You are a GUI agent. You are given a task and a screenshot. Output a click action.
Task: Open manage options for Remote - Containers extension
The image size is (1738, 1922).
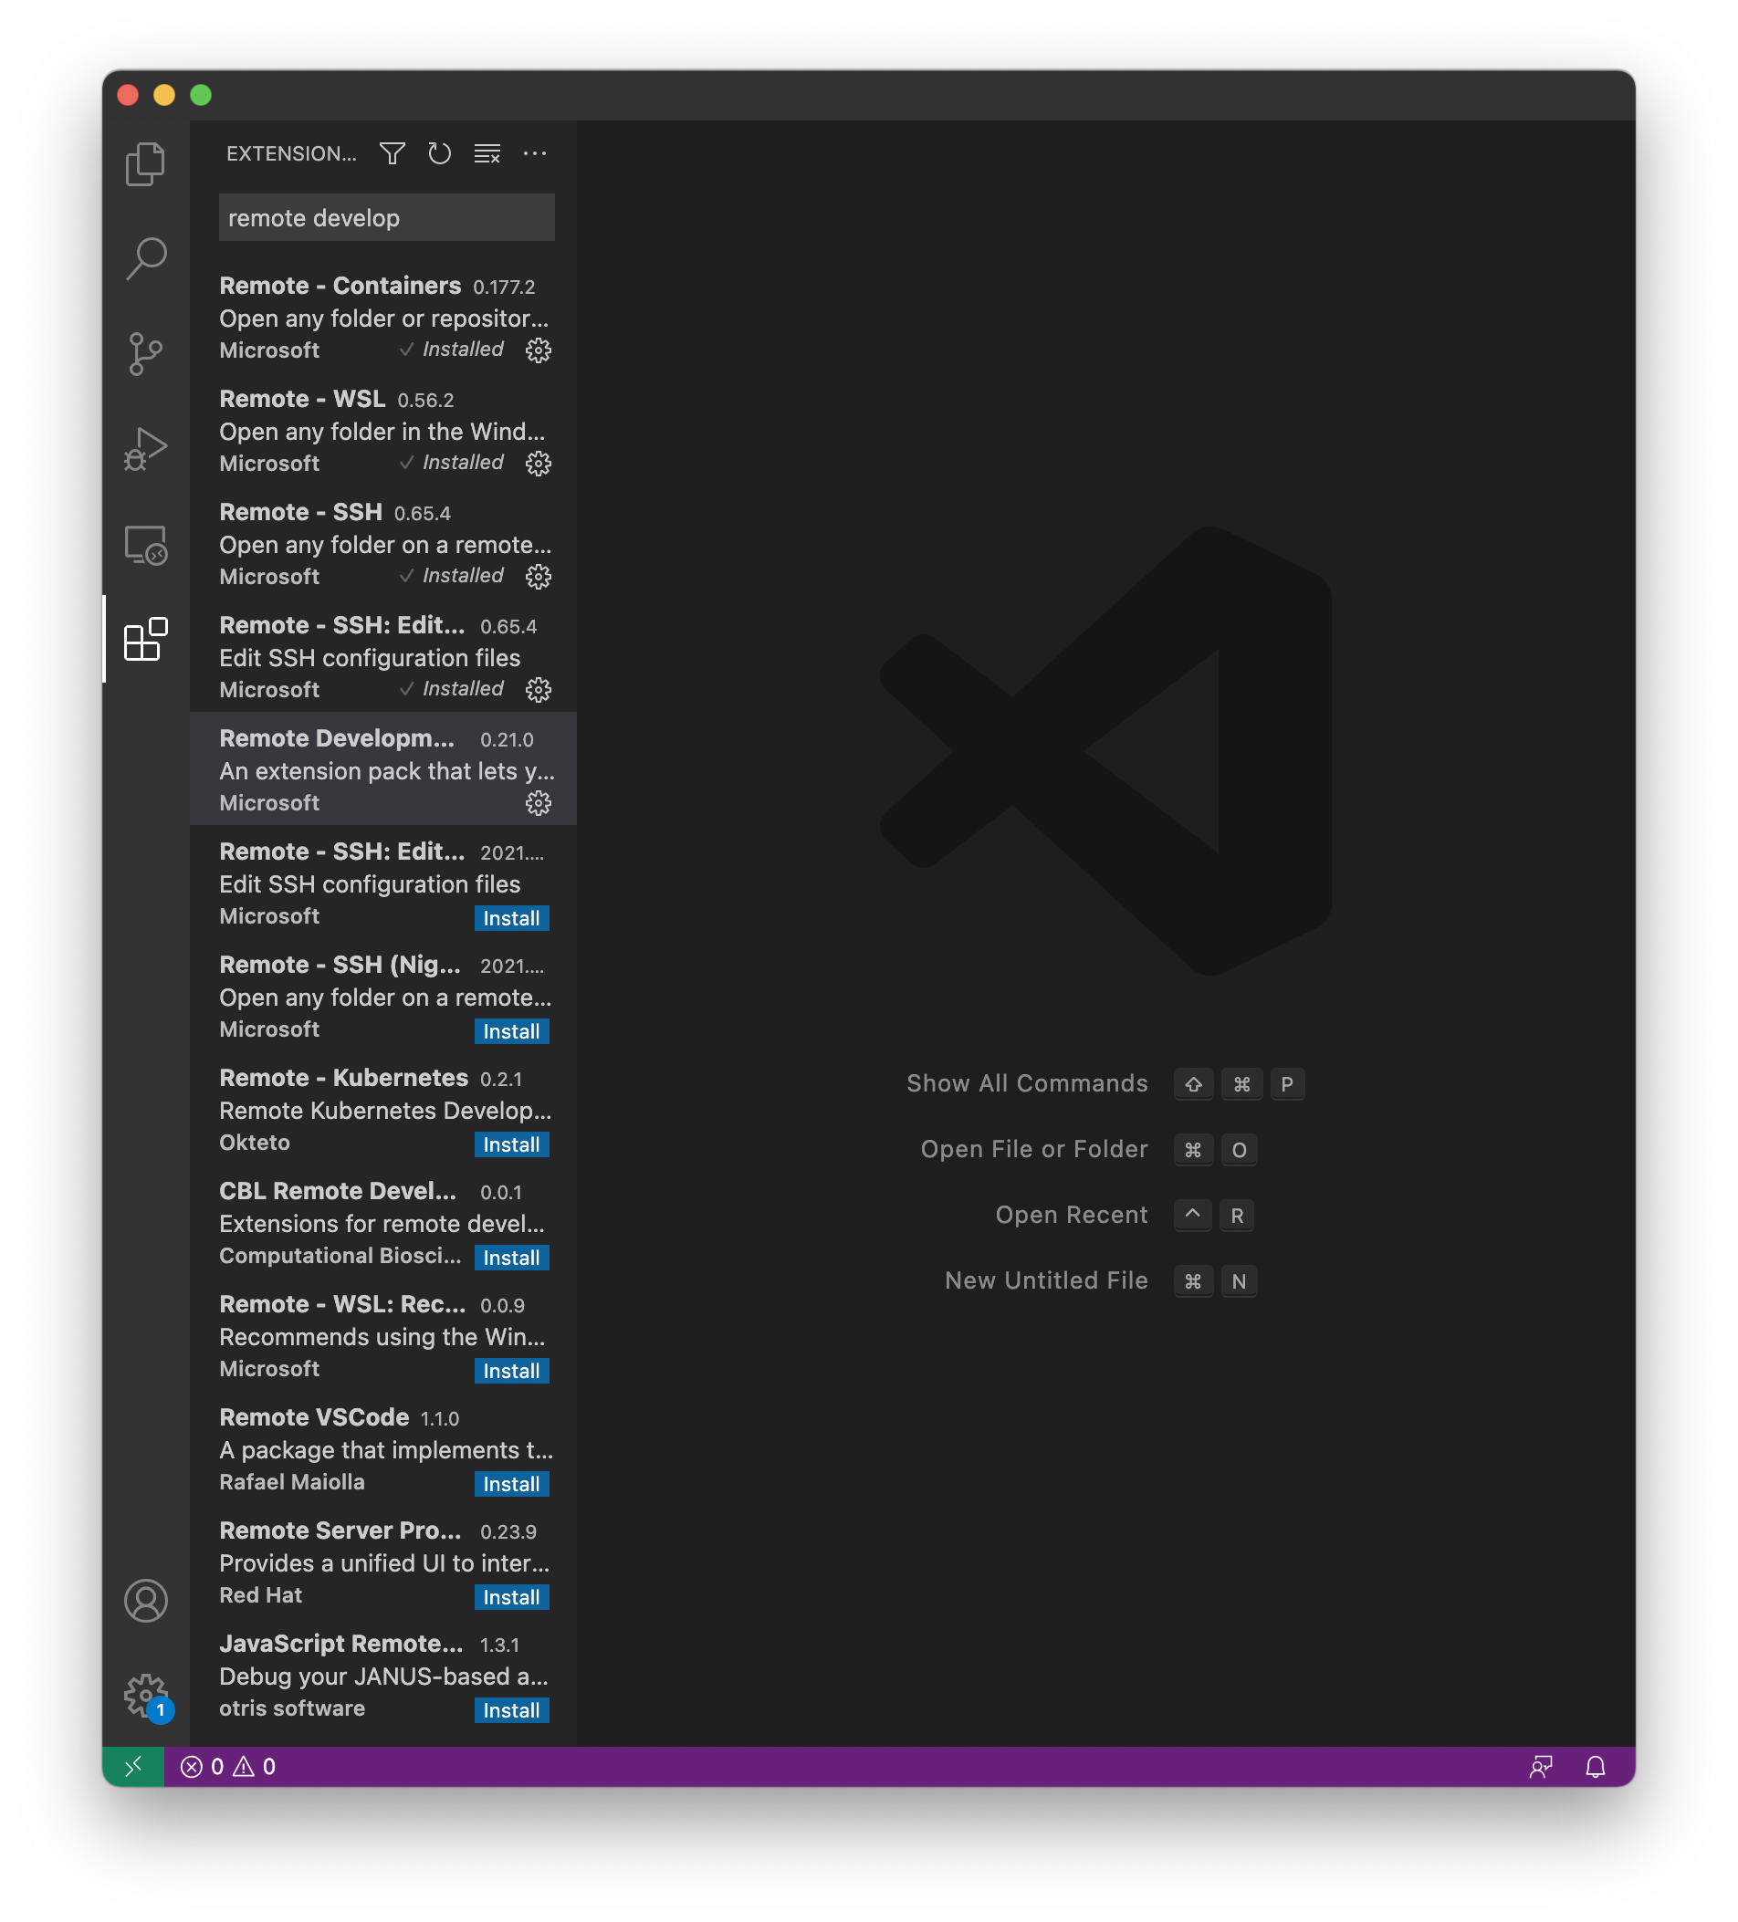(538, 350)
